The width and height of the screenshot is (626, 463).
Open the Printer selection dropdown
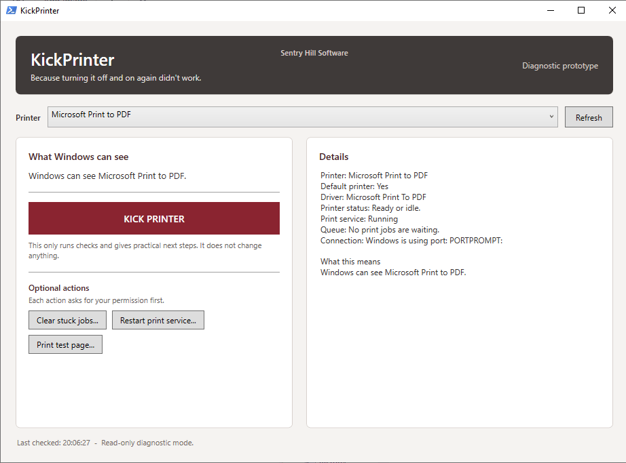(302, 117)
